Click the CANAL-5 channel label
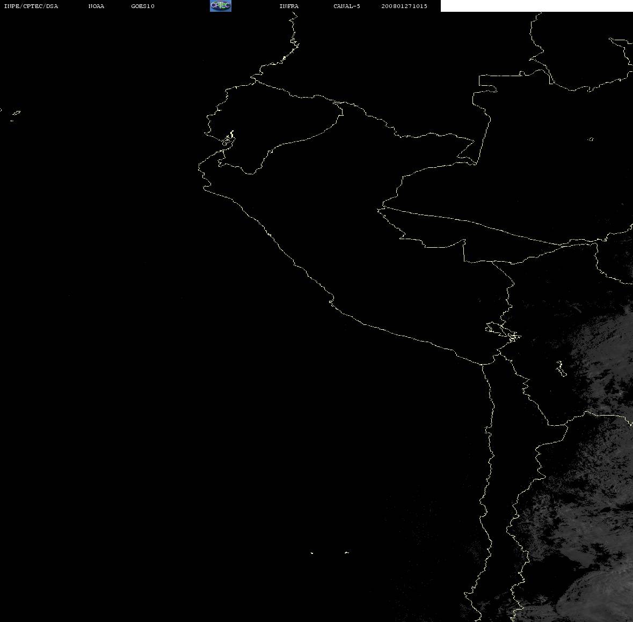Screen dimensions: 633x622 pos(346,6)
